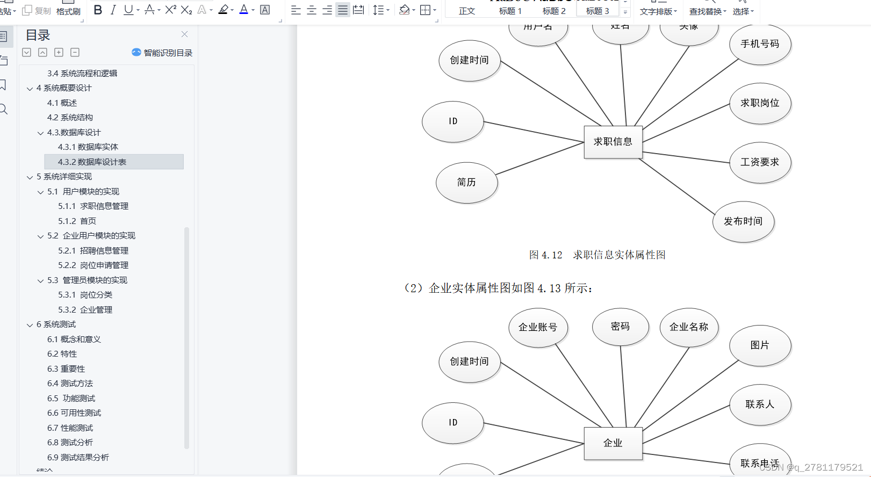The image size is (871, 477).
Task: Apply blue font color
Action: pos(243,10)
